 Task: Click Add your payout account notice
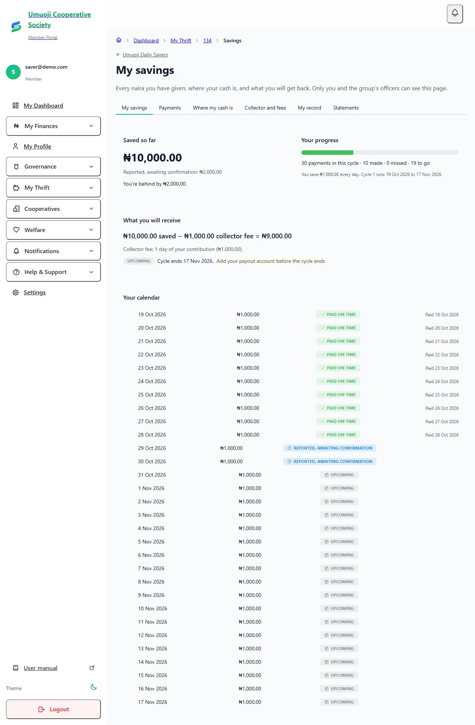pyautogui.click(x=271, y=261)
